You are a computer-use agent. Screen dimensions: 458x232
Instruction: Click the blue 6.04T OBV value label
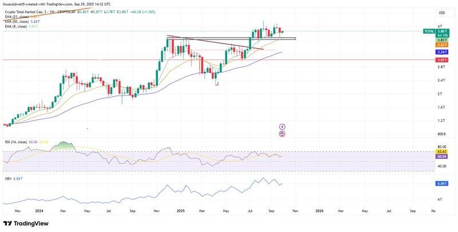(x=441, y=183)
